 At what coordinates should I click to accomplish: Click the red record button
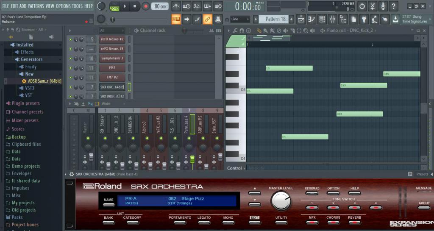(146, 6)
